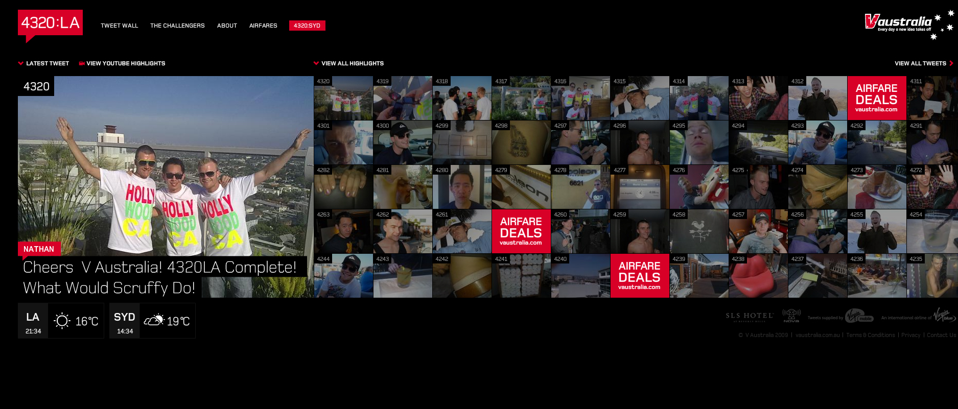This screenshot has height=409, width=958.
Task: Open thumbnail 4296
Action: click(640, 142)
